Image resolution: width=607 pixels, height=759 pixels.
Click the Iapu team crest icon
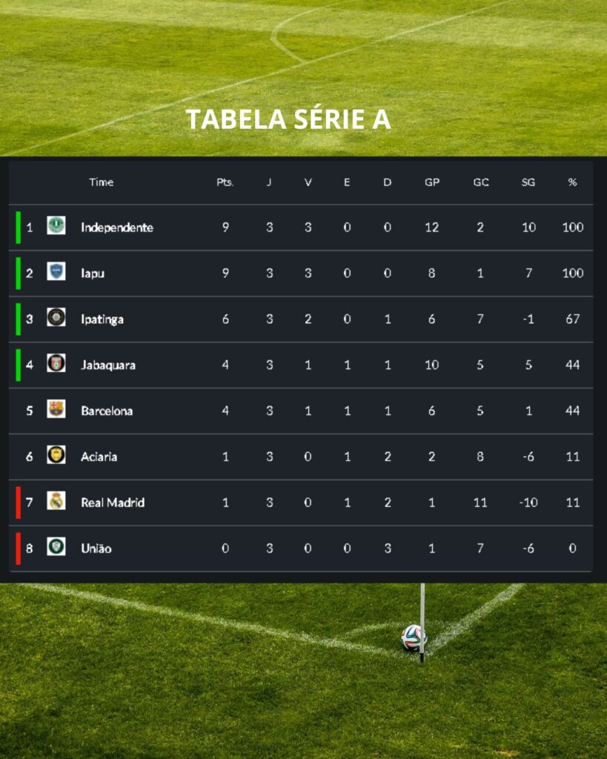pos(56,271)
